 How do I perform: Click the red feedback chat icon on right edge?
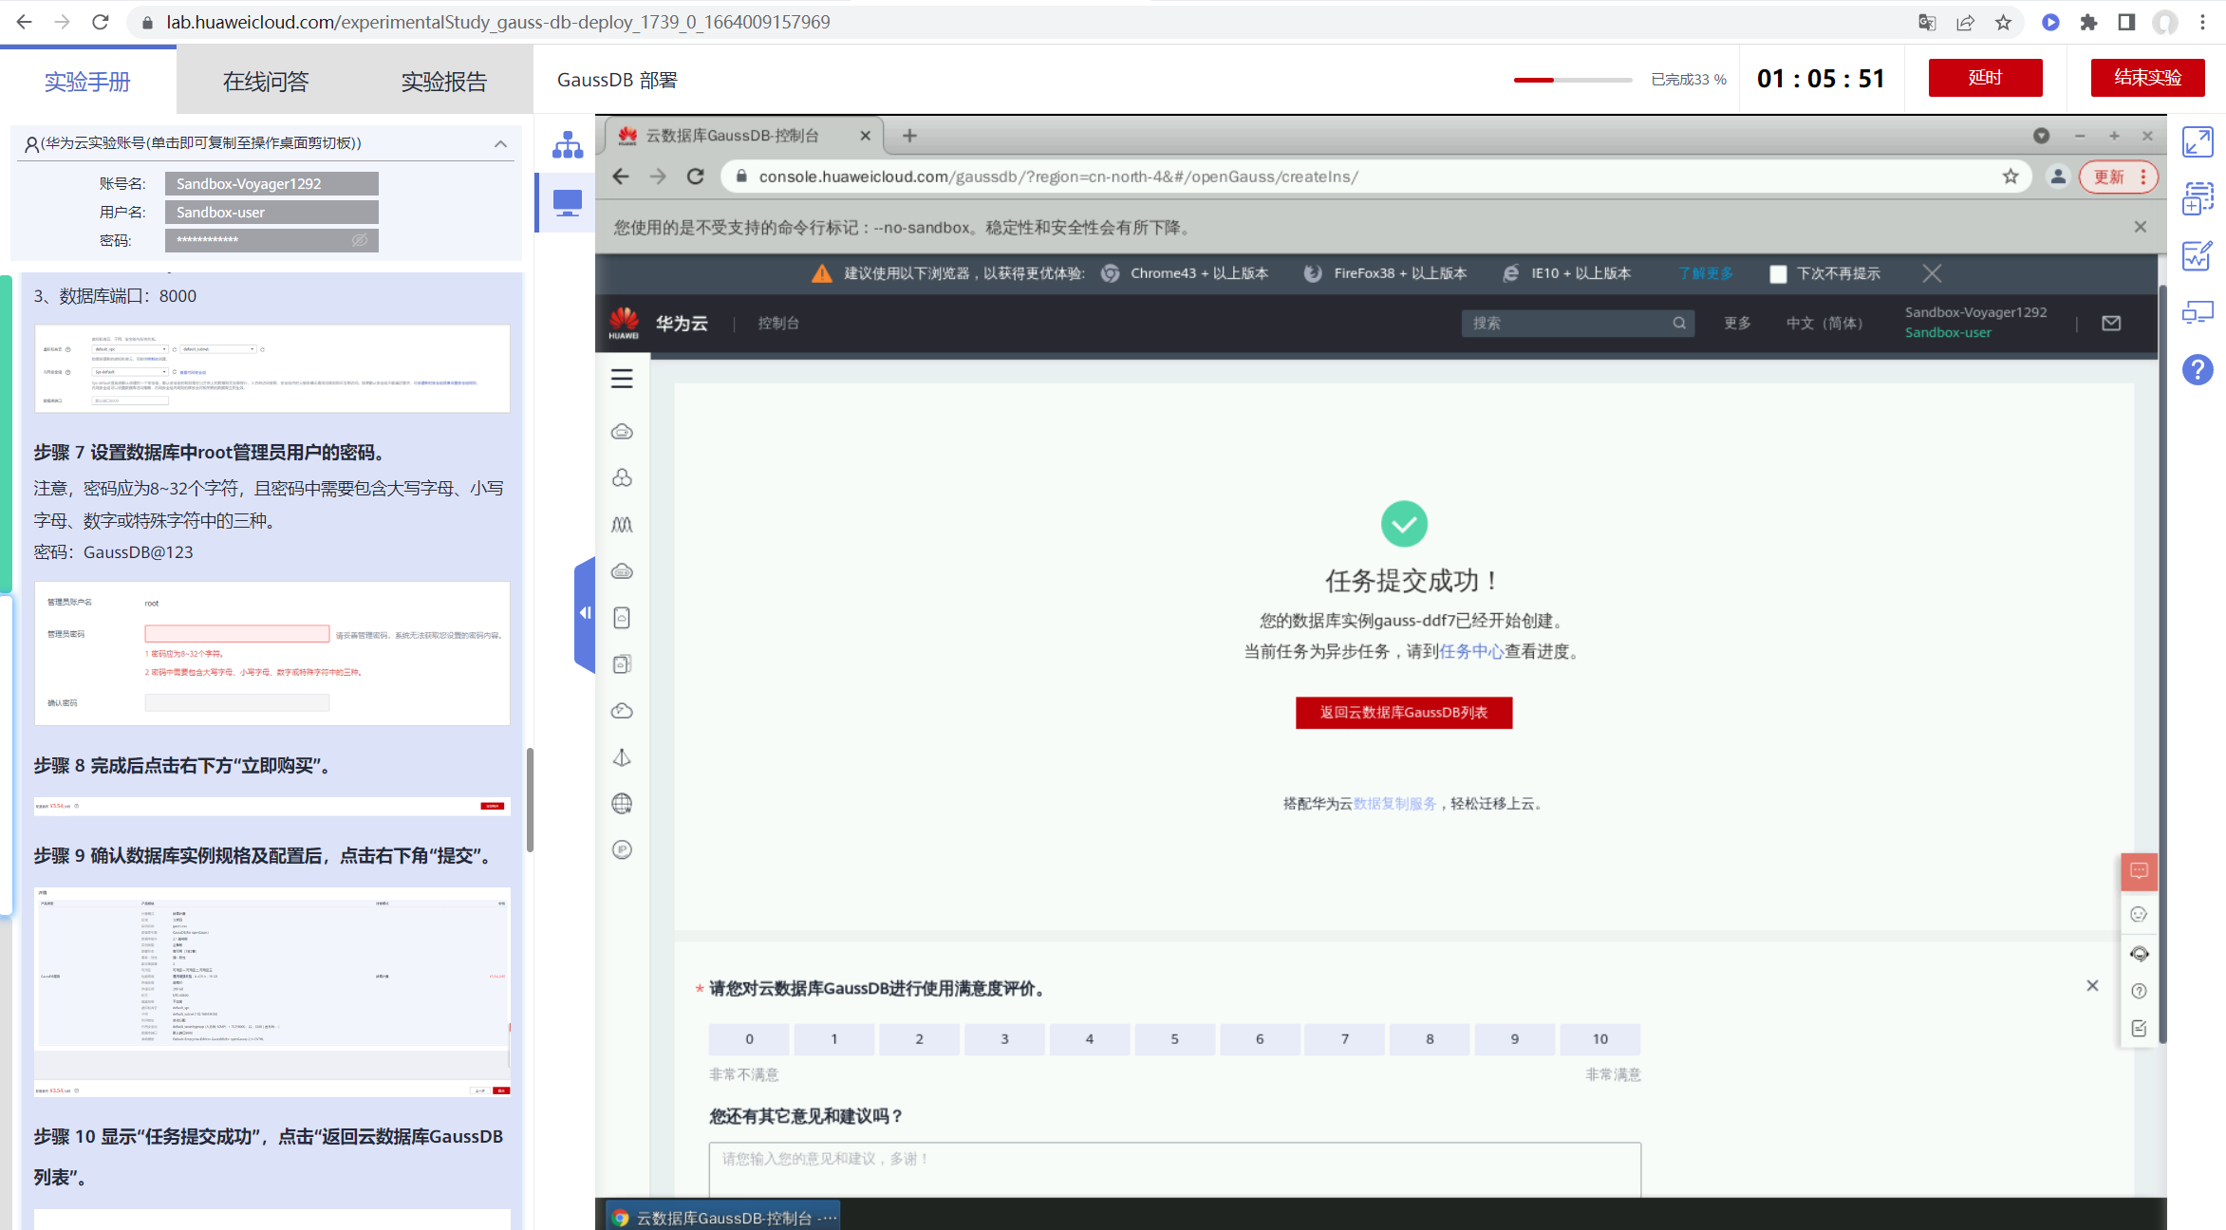pos(2139,871)
